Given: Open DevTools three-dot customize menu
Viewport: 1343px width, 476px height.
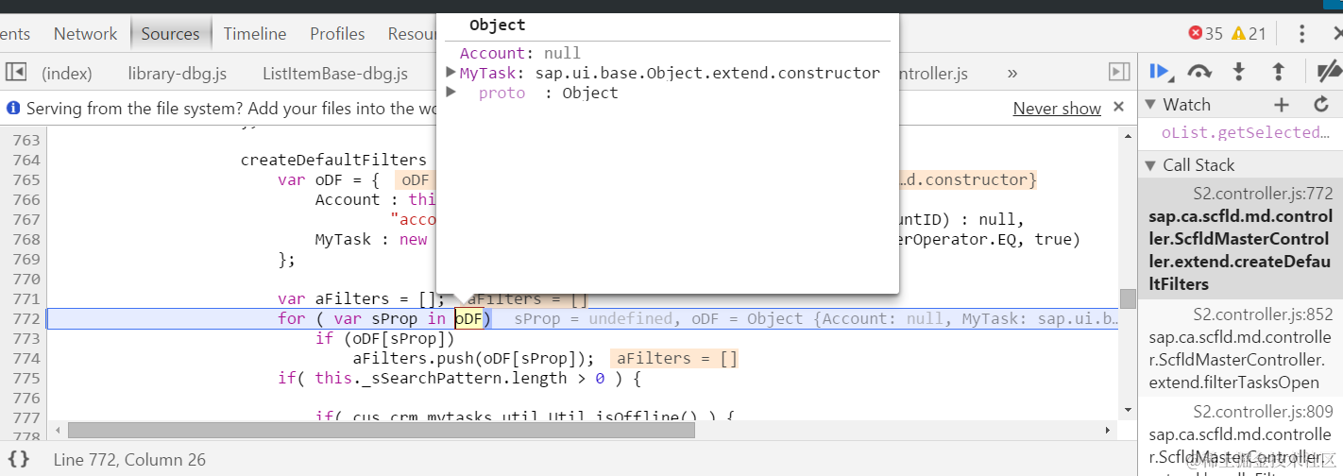Looking at the screenshot, I should (x=1301, y=34).
